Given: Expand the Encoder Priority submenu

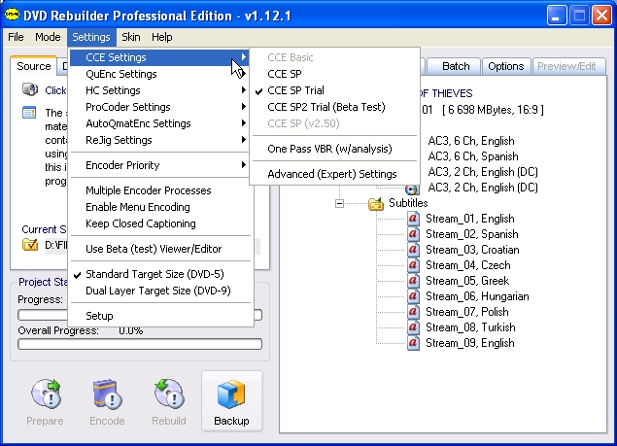Looking at the screenshot, I should point(159,165).
